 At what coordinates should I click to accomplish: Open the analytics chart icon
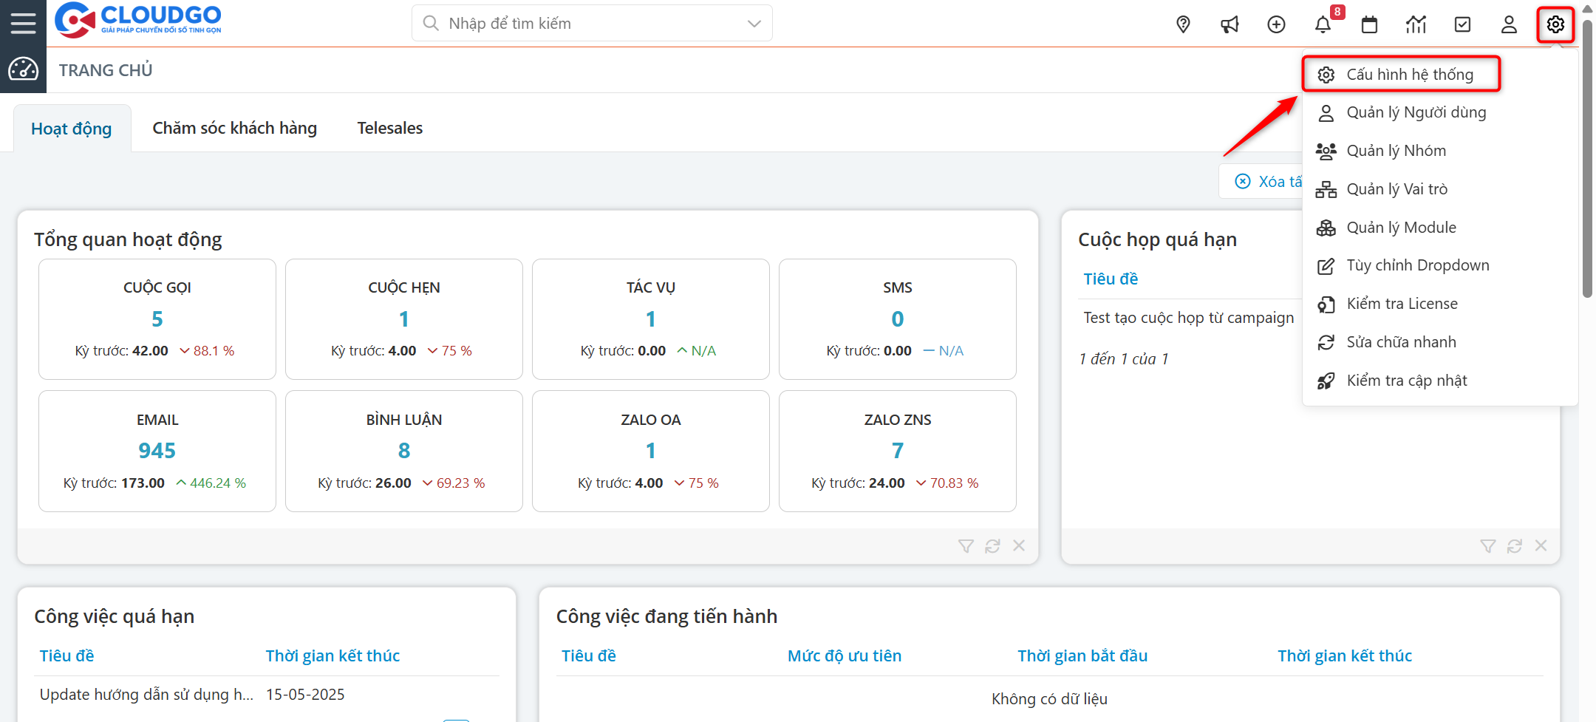(x=1416, y=24)
